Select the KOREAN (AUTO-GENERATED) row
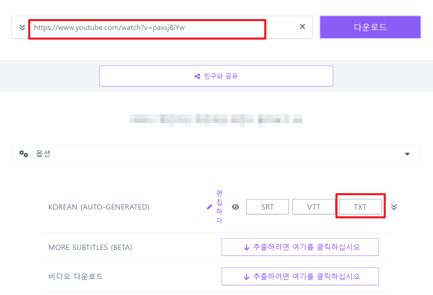Screen dimensions: 433x295 (x=99, y=207)
